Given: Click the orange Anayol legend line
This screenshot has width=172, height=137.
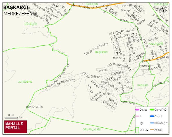Looking at the screenshot, I should click(x=152, y=130).
